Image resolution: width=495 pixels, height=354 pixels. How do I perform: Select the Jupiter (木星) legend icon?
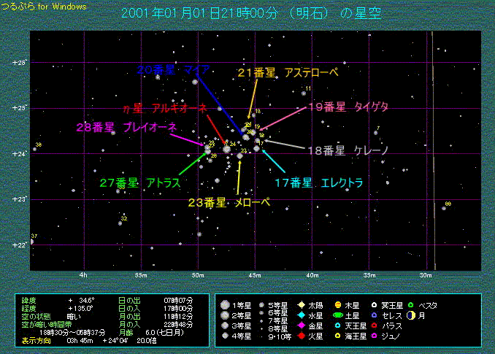339,304
